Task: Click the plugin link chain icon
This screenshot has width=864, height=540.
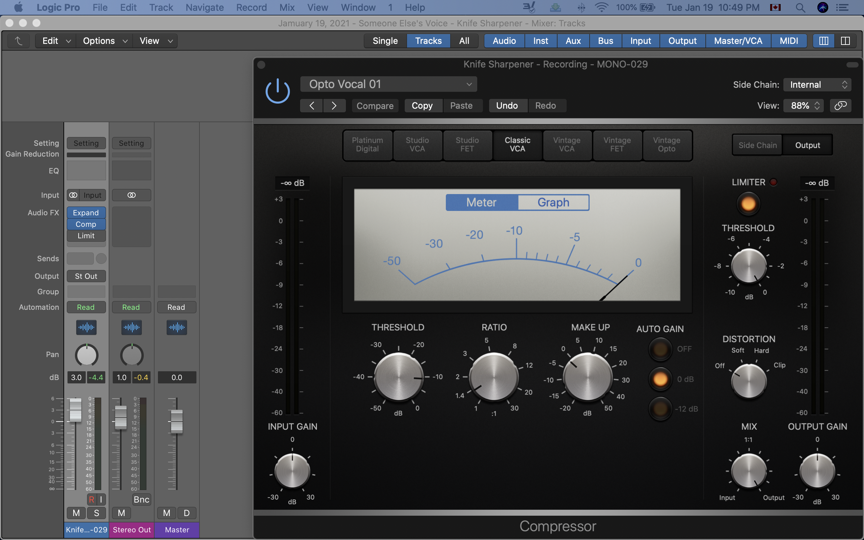Action: pyautogui.click(x=840, y=106)
